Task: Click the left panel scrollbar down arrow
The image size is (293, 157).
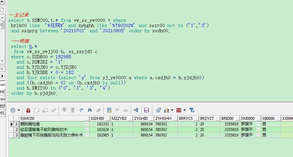Action: [x=2, y=61]
